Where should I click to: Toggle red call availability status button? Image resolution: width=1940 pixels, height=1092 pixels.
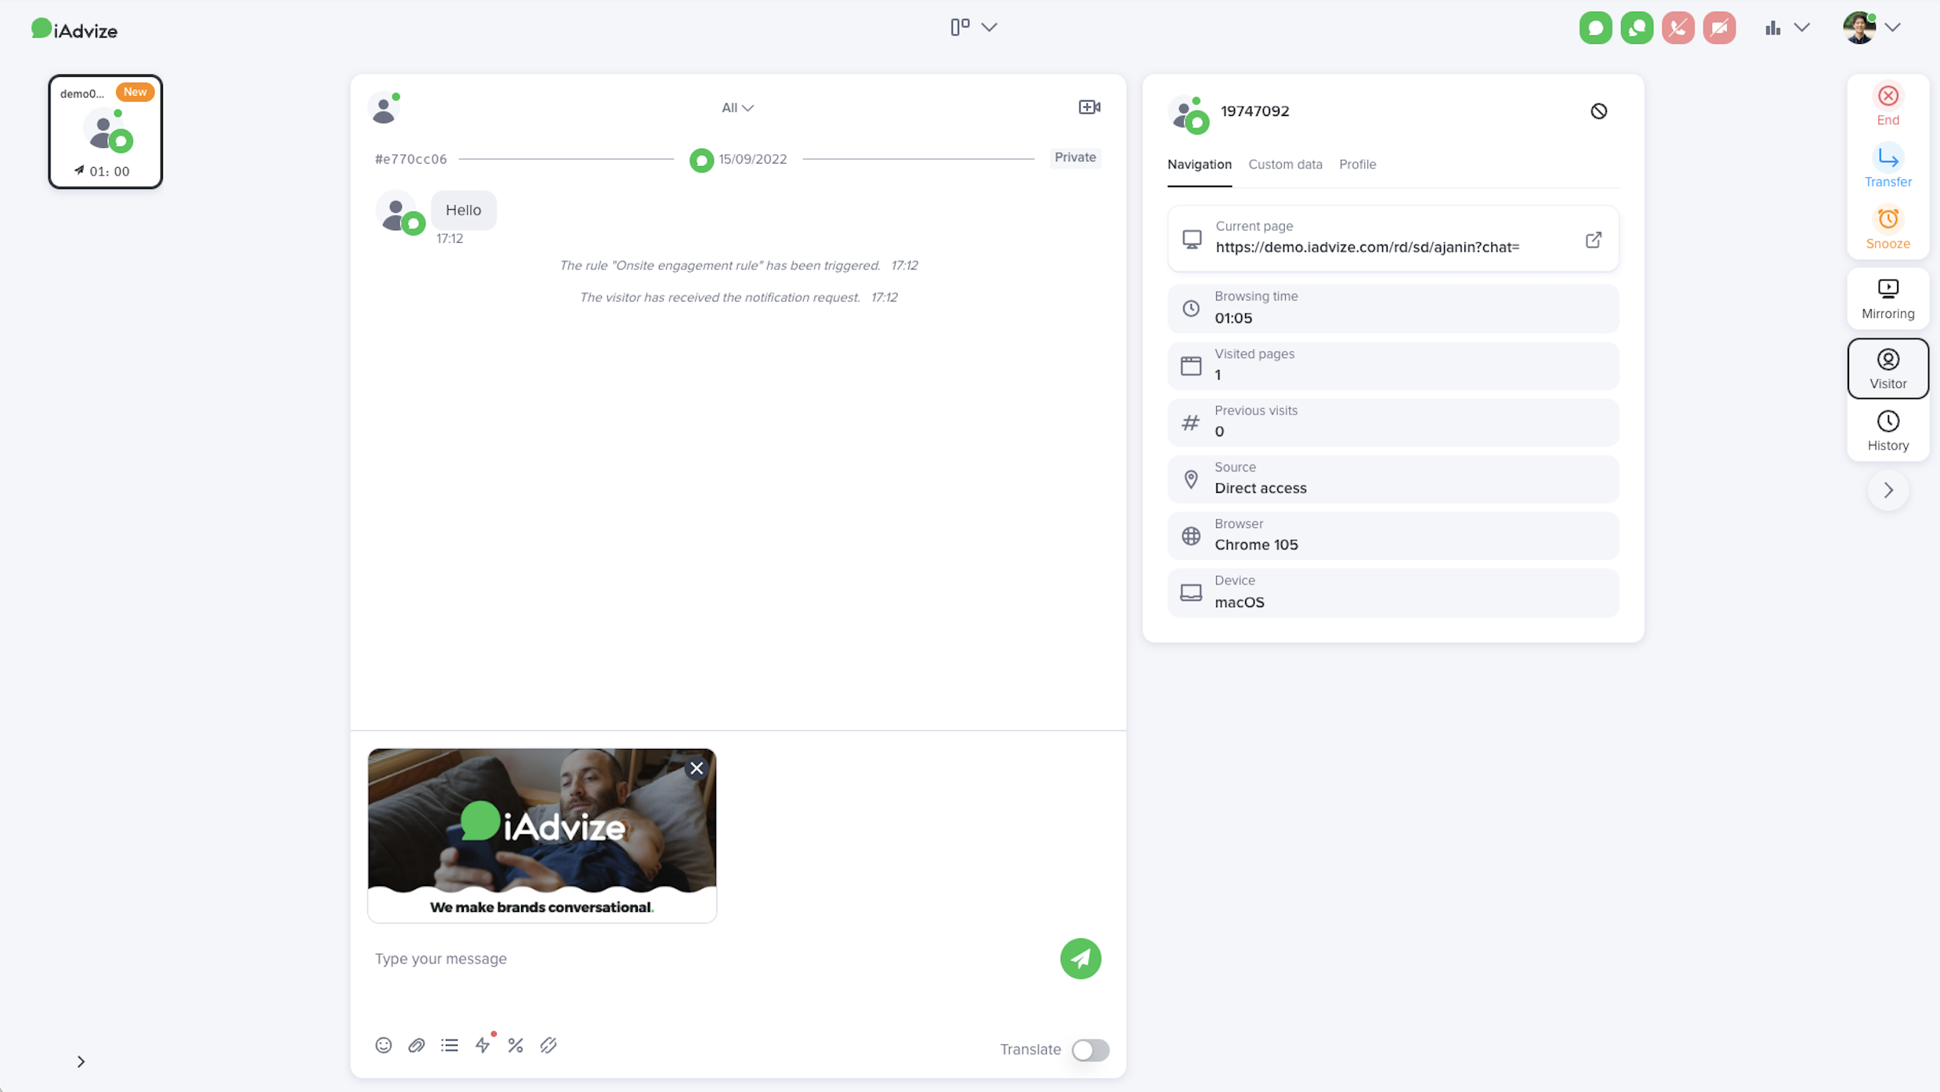1678,28
